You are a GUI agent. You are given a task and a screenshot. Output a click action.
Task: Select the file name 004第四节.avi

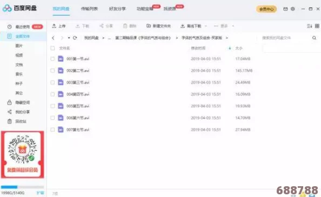[78, 94]
